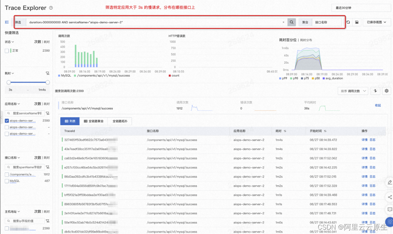The image size is (393, 234).
Task: Click 收起 to collapse the interface group
Action: [x=378, y=105]
